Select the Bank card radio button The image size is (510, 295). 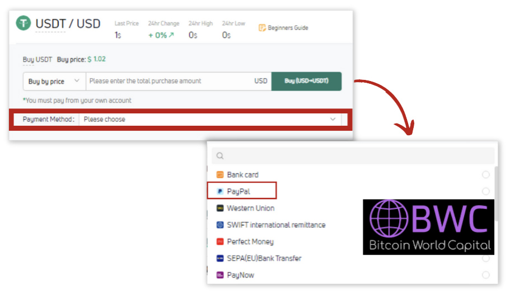tap(485, 175)
